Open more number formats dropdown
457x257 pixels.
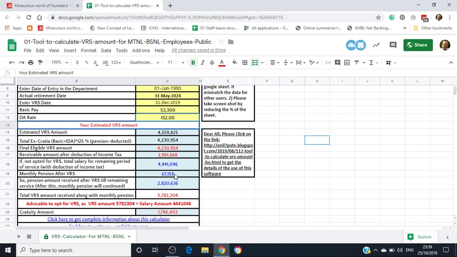pyautogui.click(x=116, y=62)
